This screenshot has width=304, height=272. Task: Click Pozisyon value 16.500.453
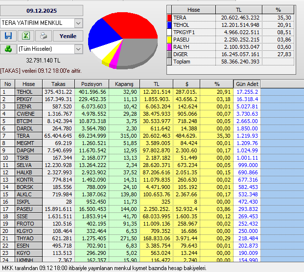click(93, 209)
